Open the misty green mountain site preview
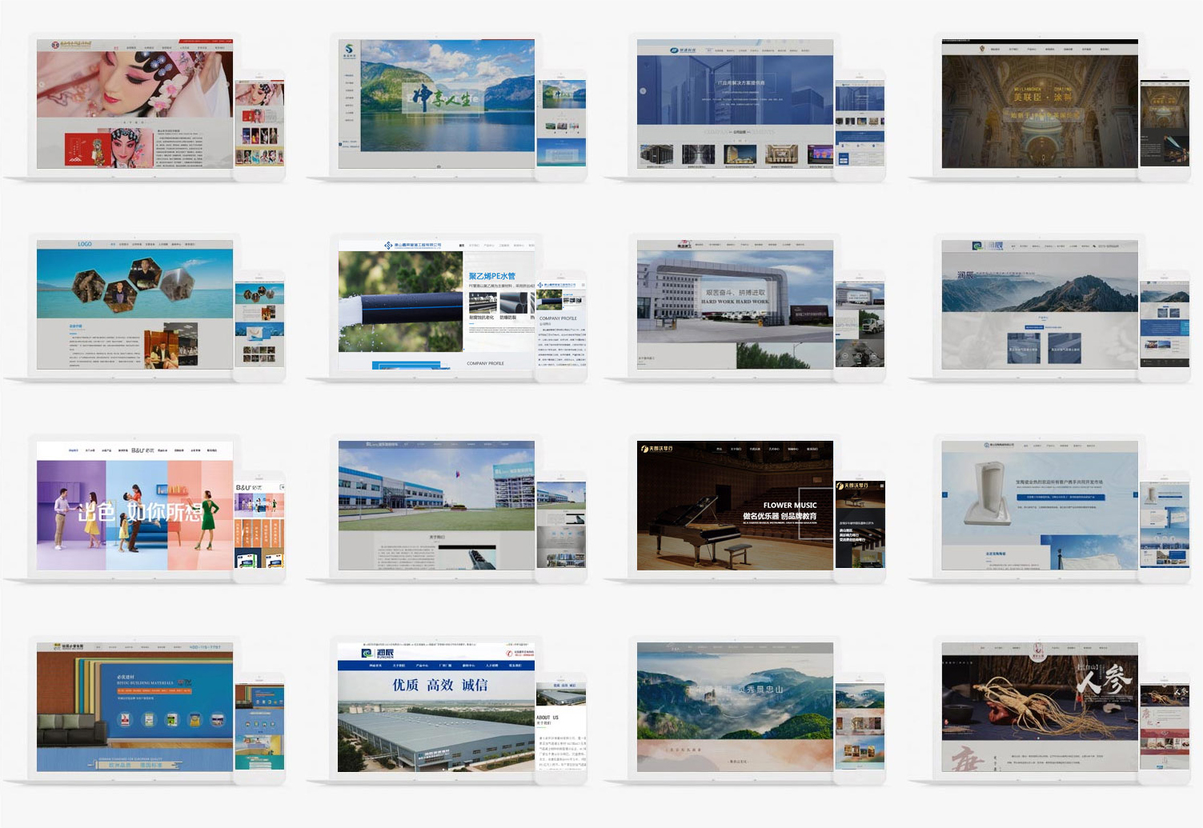 pyautogui.click(x=735, y=707)
